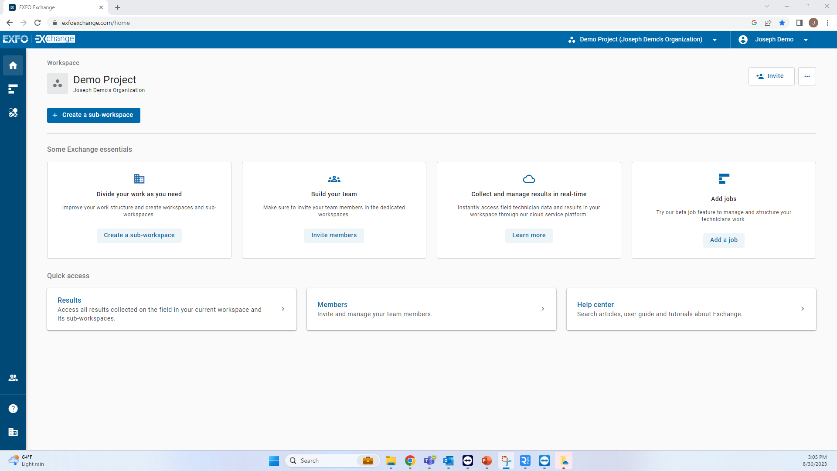Image resolution: width=837 pixels, height=471 pixels.
Task: Click the Demo Project workspace avatar icon
Action: pos(57,83)
